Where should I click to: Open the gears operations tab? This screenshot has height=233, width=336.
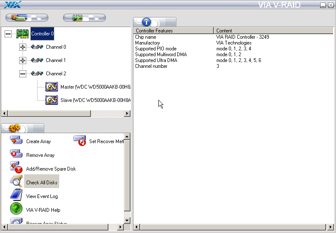tap(23, 128)
